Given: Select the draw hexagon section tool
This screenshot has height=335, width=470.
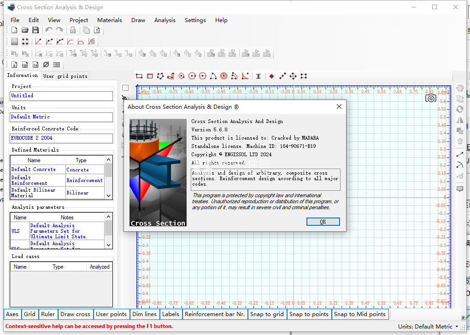Looking at the screenshot, I should click(x=182, y=76).
